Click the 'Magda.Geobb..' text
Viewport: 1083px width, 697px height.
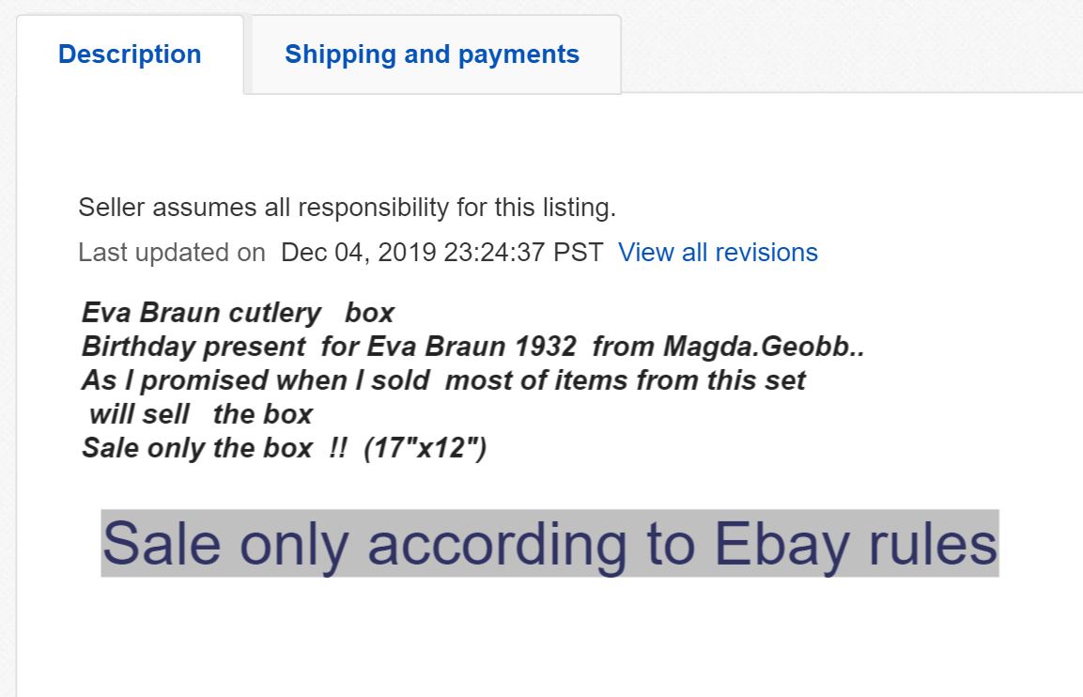click(x=764, y=347)
